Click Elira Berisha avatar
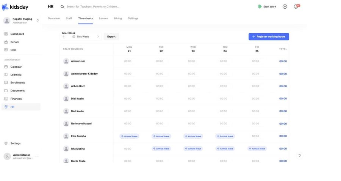Image resolution: width=341 pixels, height=181 pixels. pos(66,136)
